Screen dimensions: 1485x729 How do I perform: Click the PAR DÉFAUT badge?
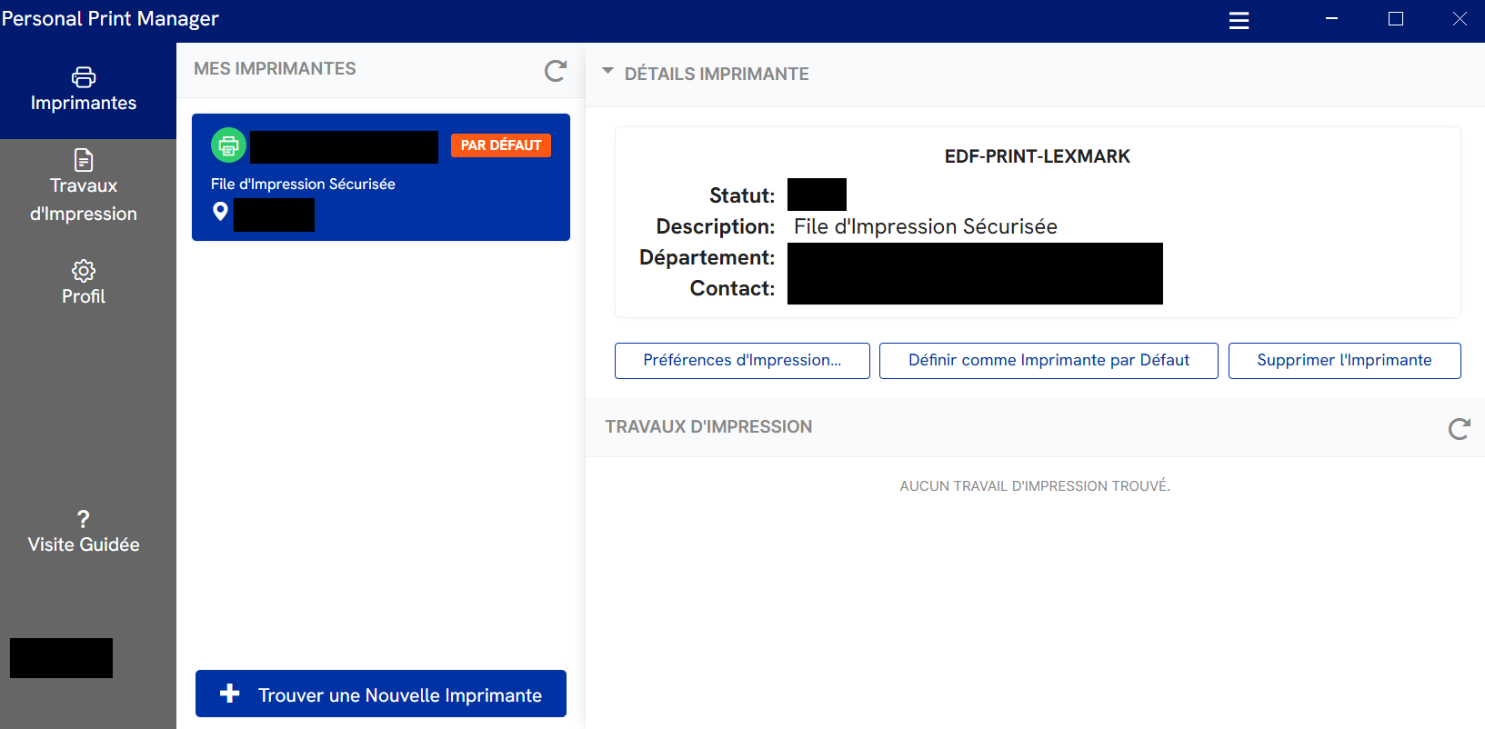501,145
